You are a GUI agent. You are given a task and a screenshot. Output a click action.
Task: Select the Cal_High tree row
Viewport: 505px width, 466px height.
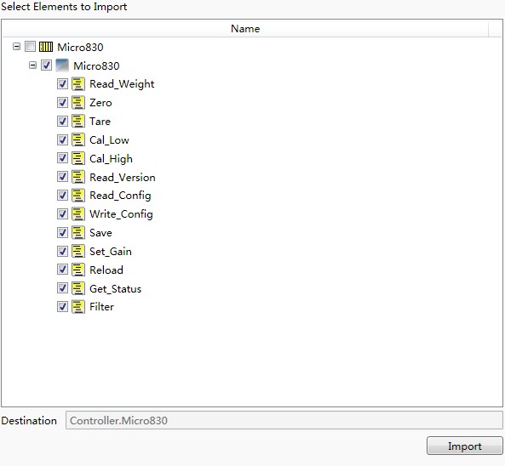(x=111, y=158)
